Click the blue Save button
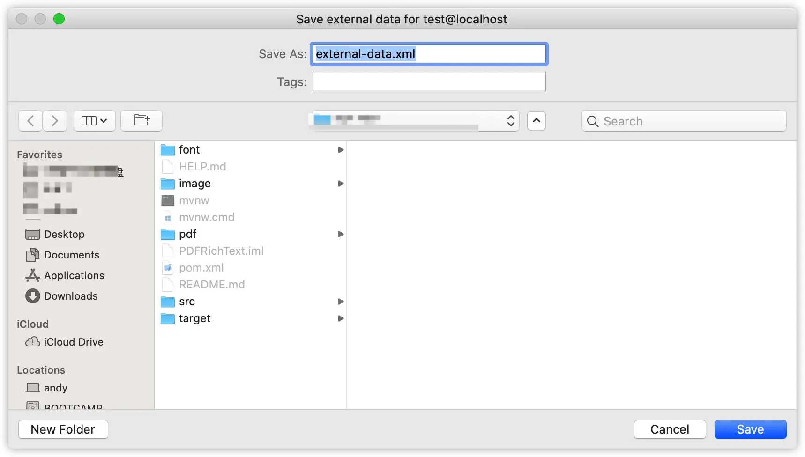Viewport: 805px width, 457px height. tap(750, 429)
